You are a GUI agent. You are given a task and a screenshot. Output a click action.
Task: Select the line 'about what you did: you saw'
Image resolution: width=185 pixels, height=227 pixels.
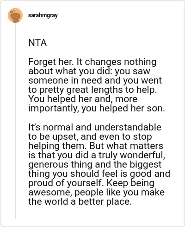[89, 71]
